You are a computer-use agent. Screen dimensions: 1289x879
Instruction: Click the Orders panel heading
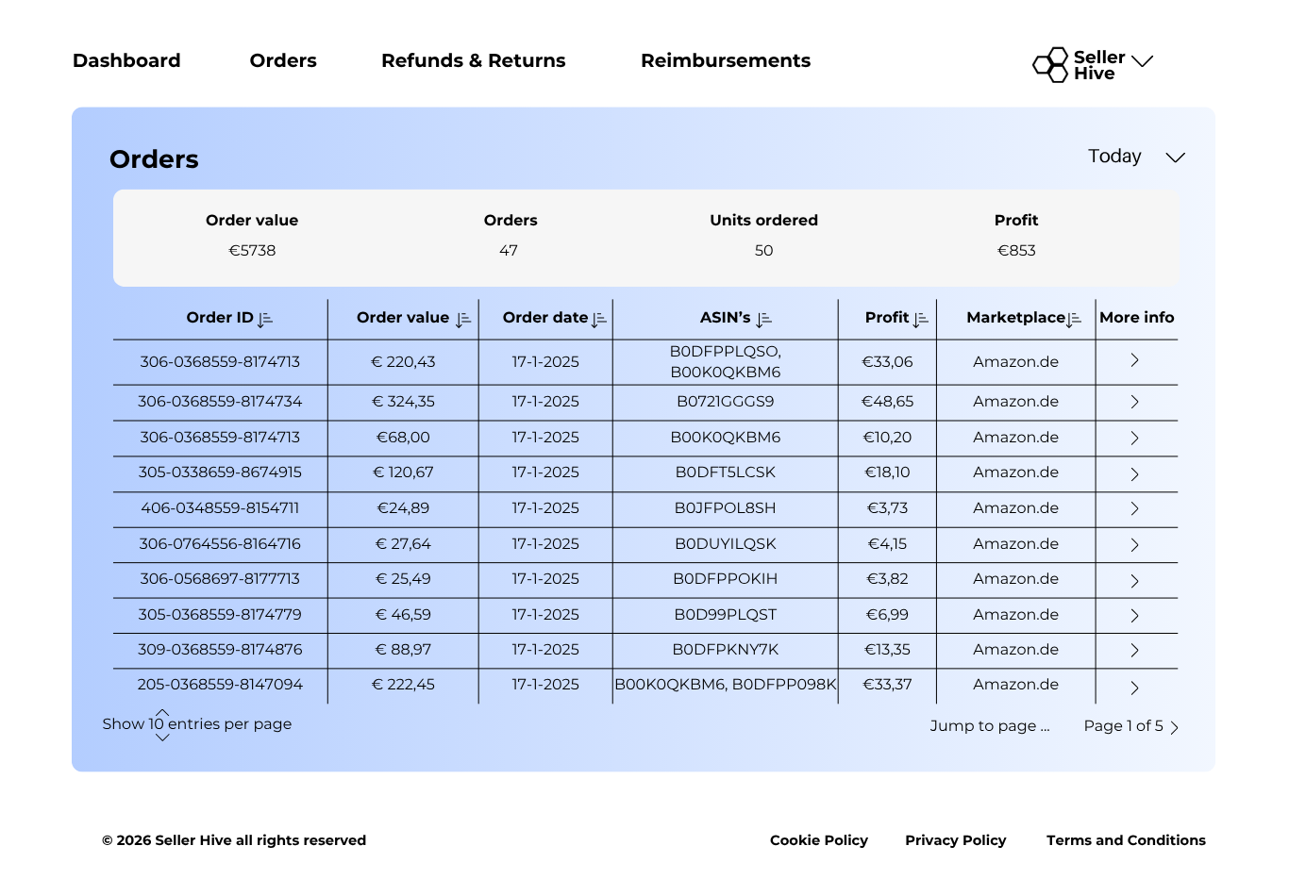click(154, 159)
